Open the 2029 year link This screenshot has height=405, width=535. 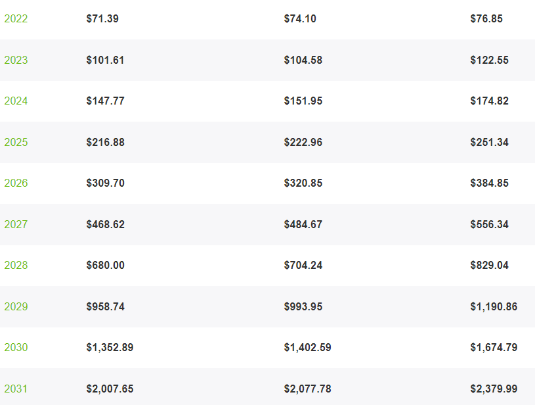16,307
